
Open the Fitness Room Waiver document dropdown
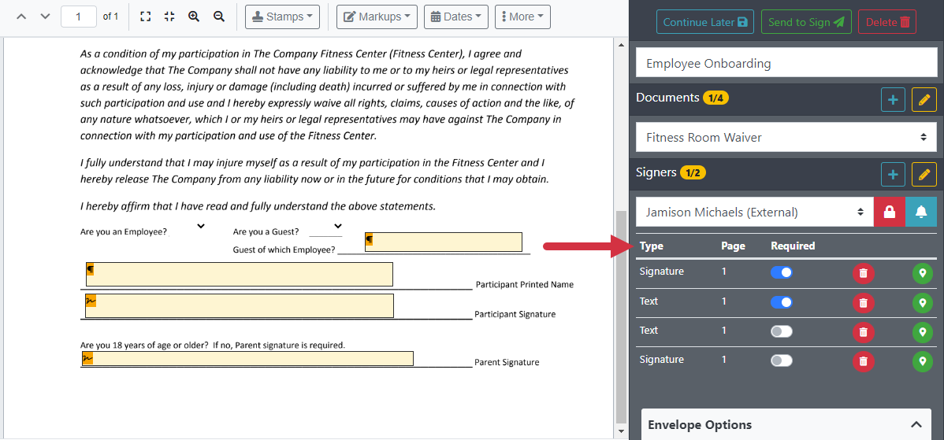786,137
